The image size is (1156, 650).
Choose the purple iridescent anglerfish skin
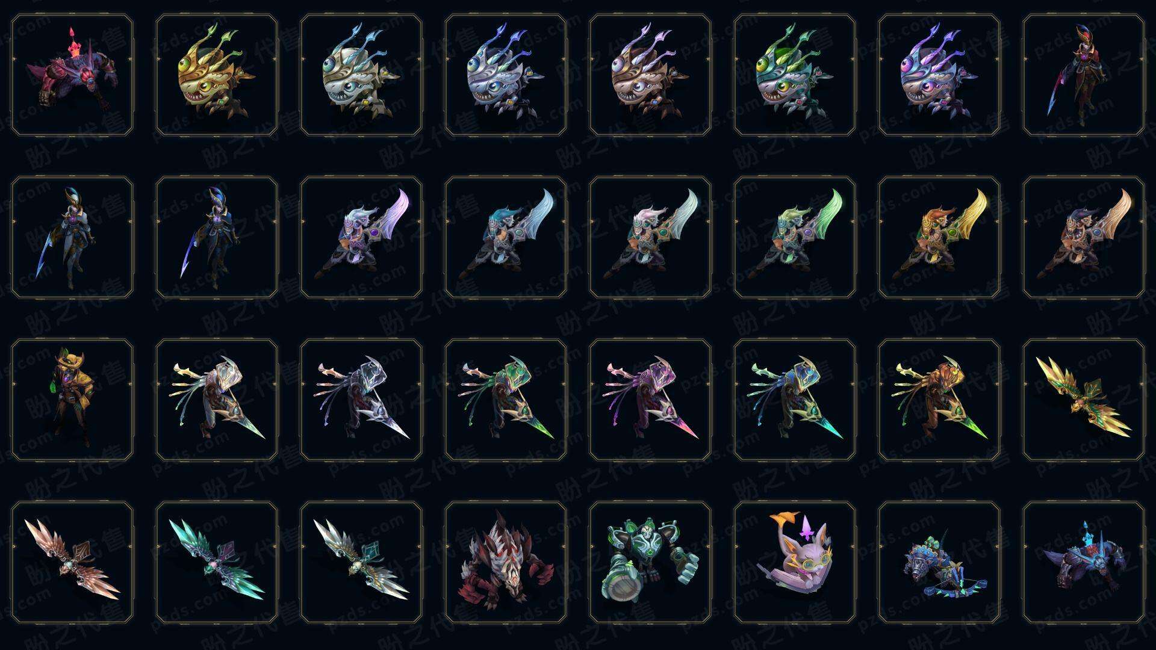tap(939, 75)
